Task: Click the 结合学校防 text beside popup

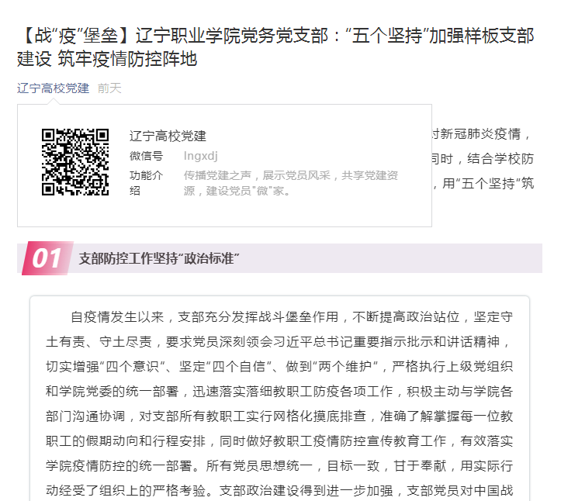Action: pos(500,158)
